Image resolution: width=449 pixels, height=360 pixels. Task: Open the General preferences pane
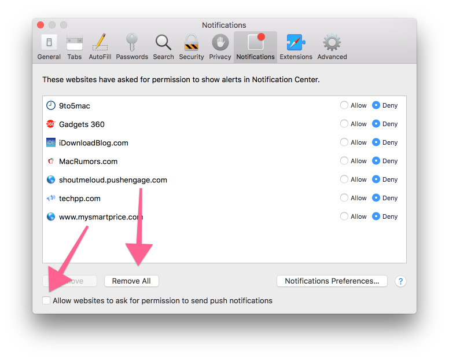pos(49,47)
